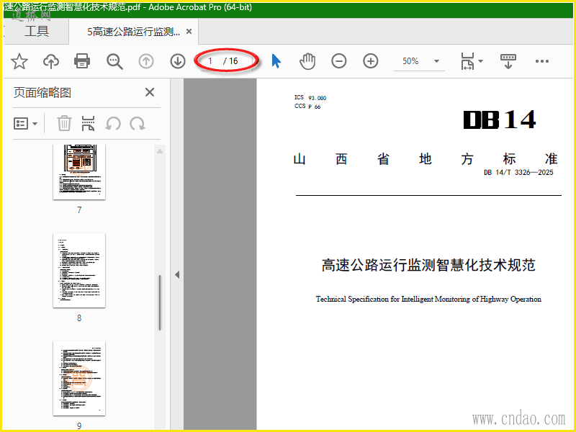Screen dimensions: 576x432
Task: Select the 5高速公路运行监测 document tab
Action: 133,32
